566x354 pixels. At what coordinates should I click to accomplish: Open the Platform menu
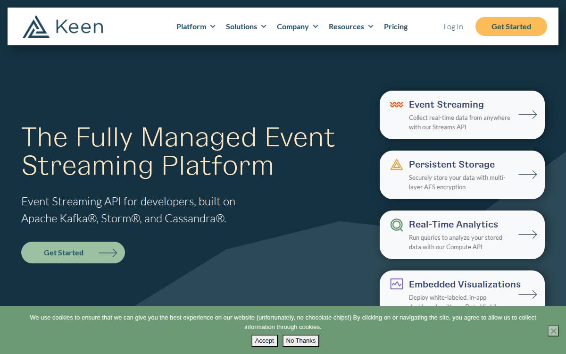[191, 27]
